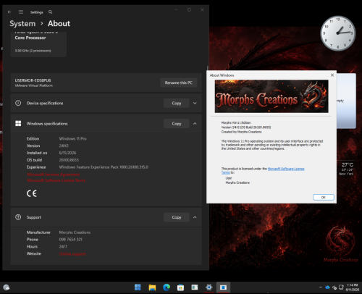362x294 pixels.
Task: Open Microsoft Store from the taskbar
Action: tap(180, 287)
